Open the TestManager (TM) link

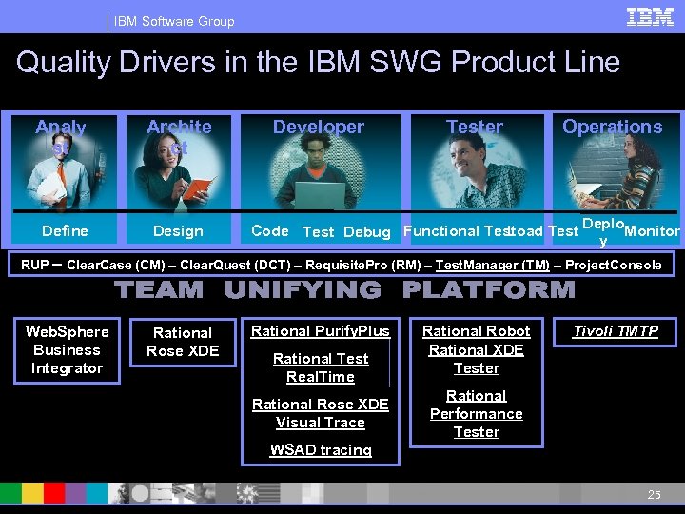[493, 265]
